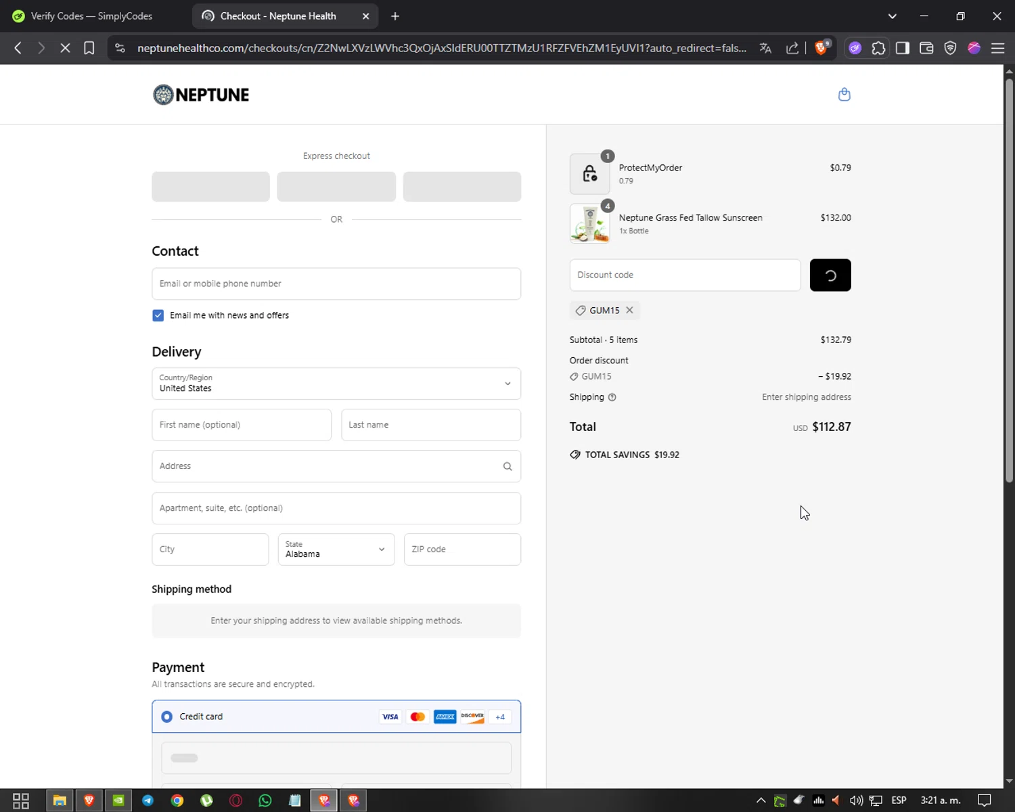Click the volume speaker tray icon
The height and width of the screenshot is (812, 1015).
(x=856, y=800)
